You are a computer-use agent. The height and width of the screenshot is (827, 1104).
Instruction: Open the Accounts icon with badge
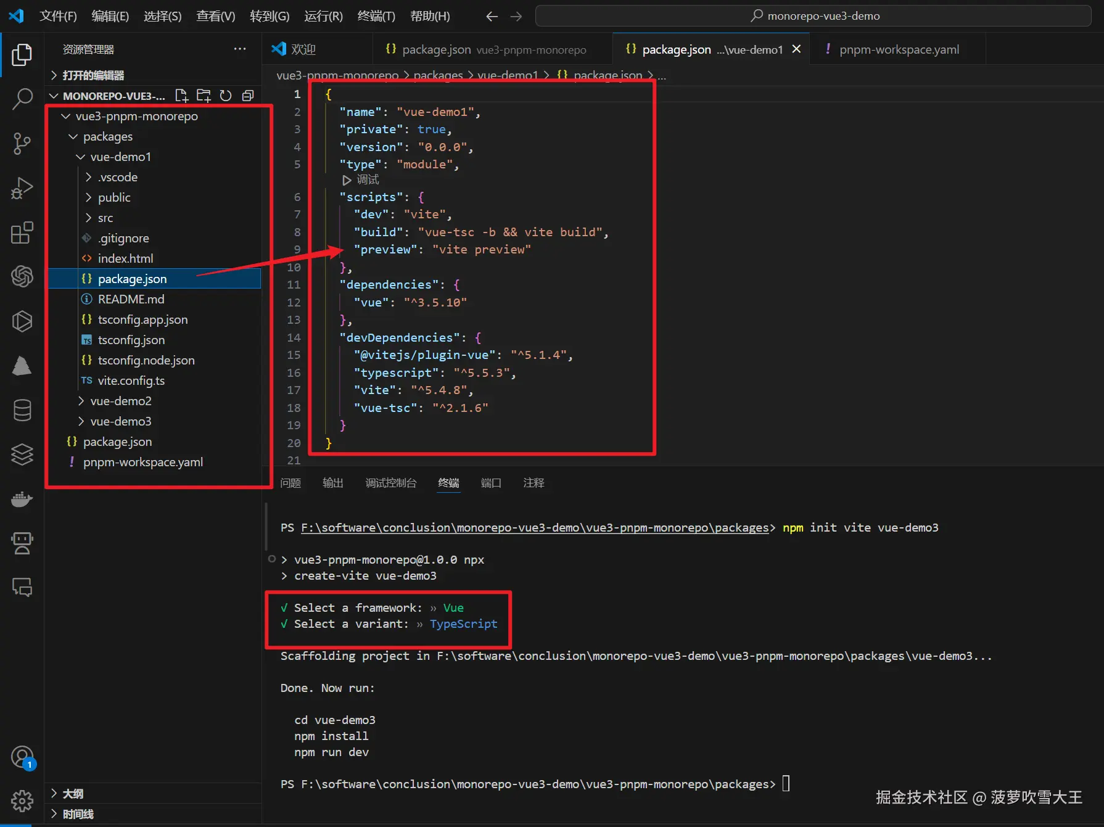(22, 757)
